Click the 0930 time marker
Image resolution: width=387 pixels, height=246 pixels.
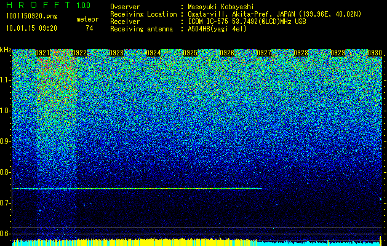click(x=375, y=53)
